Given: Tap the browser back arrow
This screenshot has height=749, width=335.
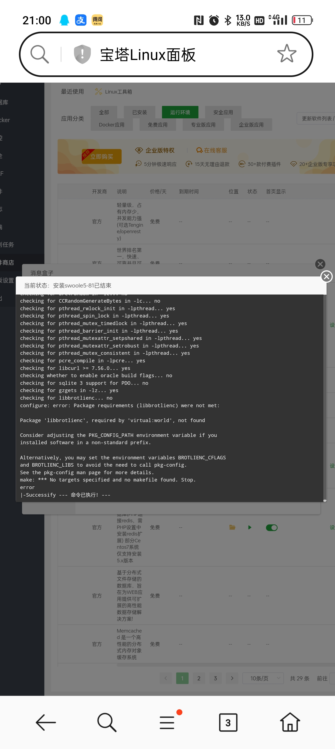Looking at the screenshot, I should (46, 722).
